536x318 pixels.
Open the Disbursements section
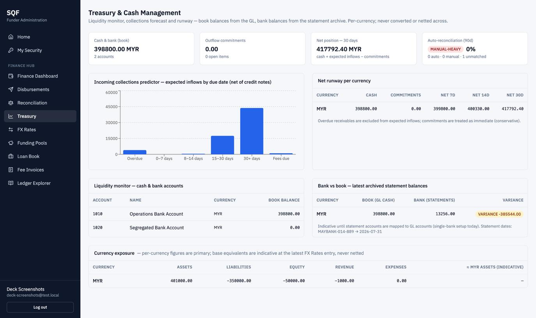[x=40, y=89]
